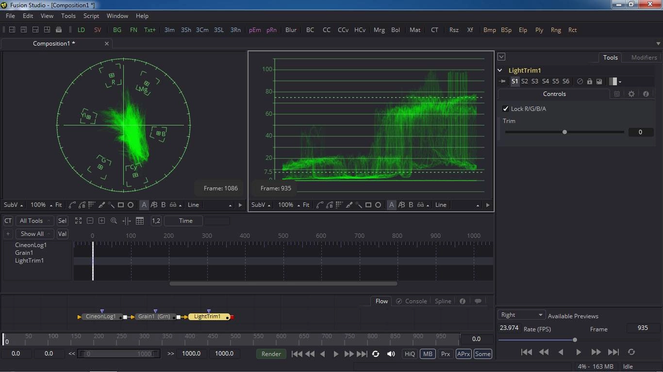Collapse the LightTrim1 tool controls
Screen dimensions: 663x372
500,70
